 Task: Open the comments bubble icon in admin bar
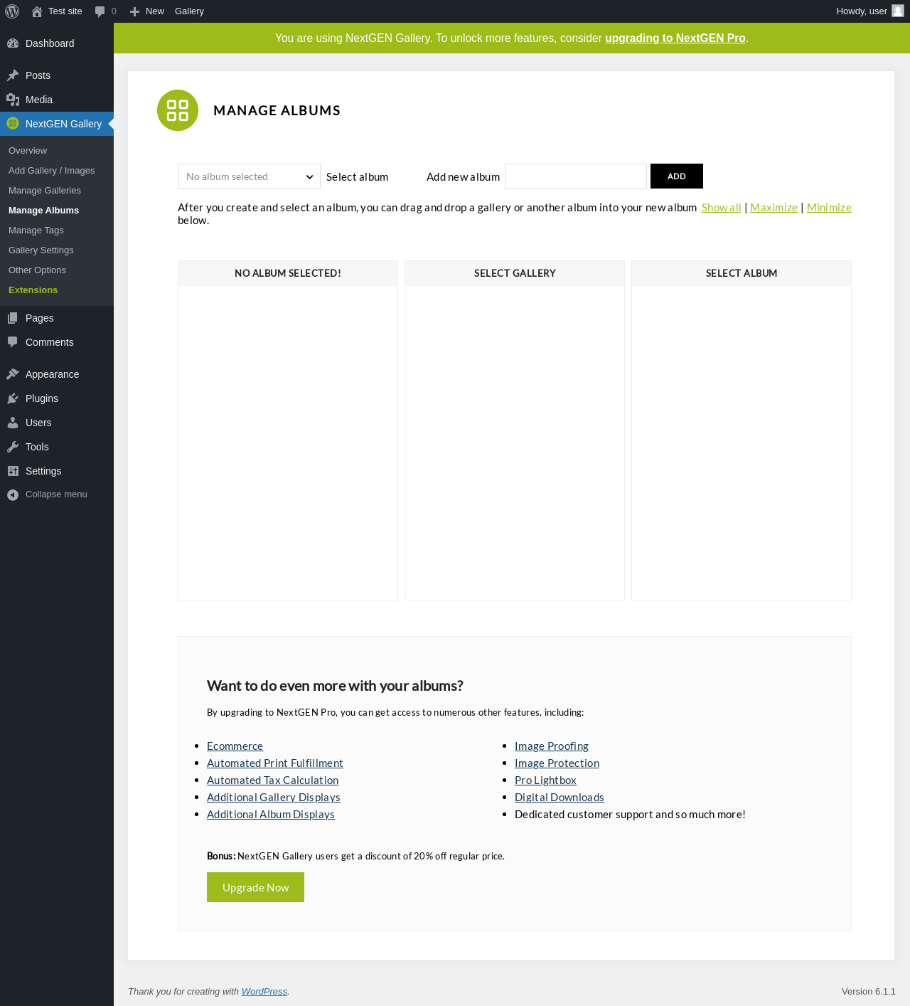(x=100, y=11)
